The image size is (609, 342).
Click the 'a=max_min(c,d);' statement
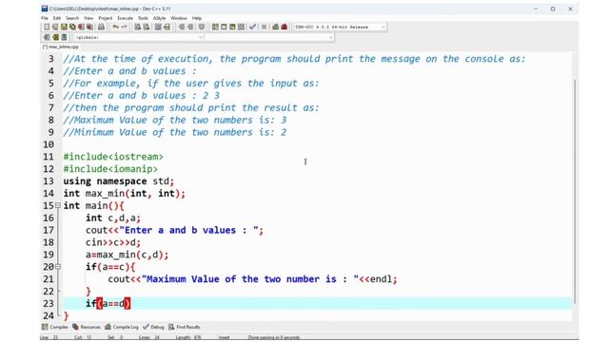point(127,255)
